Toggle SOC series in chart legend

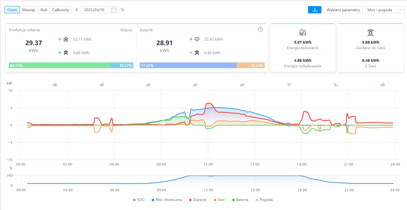click(138, 200)
